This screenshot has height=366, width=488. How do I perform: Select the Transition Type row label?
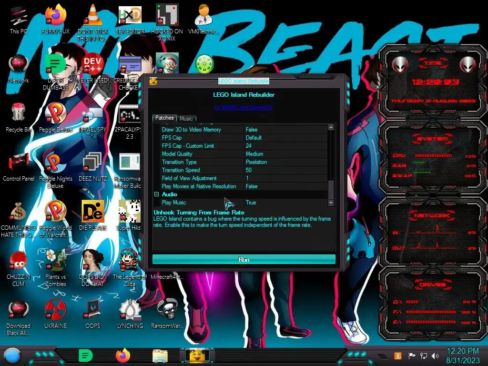click(179, 162)
